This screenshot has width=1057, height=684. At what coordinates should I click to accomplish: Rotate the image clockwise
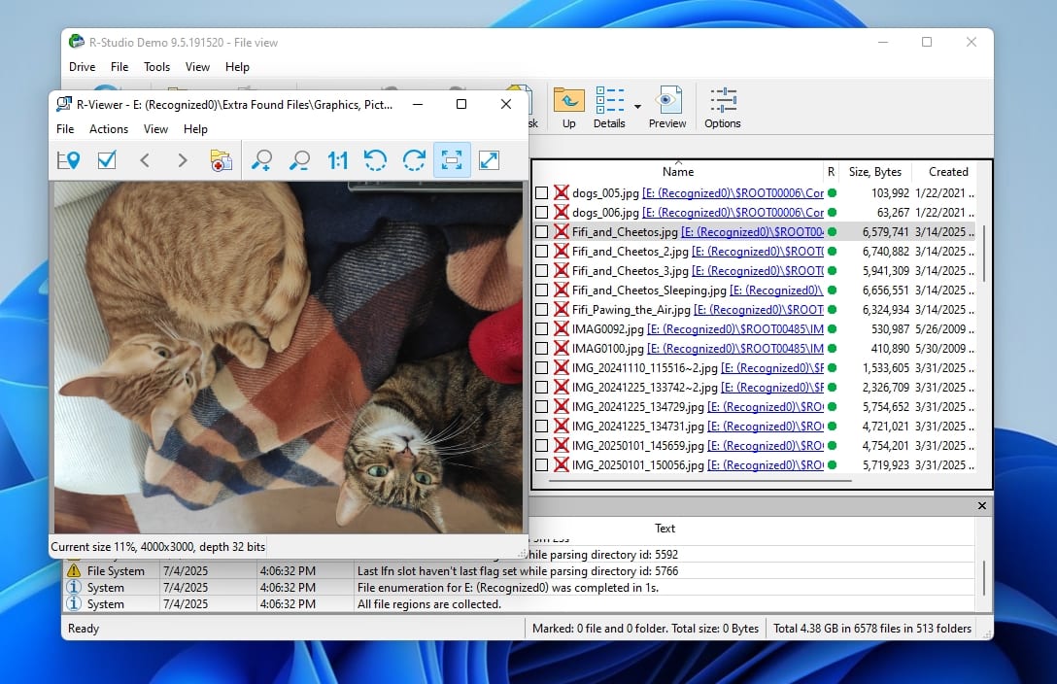tap(413, 160)
